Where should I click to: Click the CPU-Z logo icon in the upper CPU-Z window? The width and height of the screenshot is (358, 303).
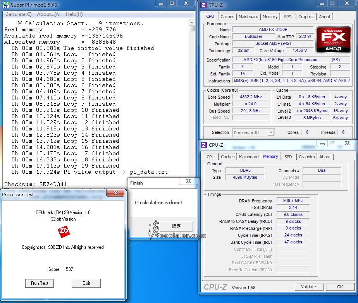pyautogui.click(x=203, y=5)
